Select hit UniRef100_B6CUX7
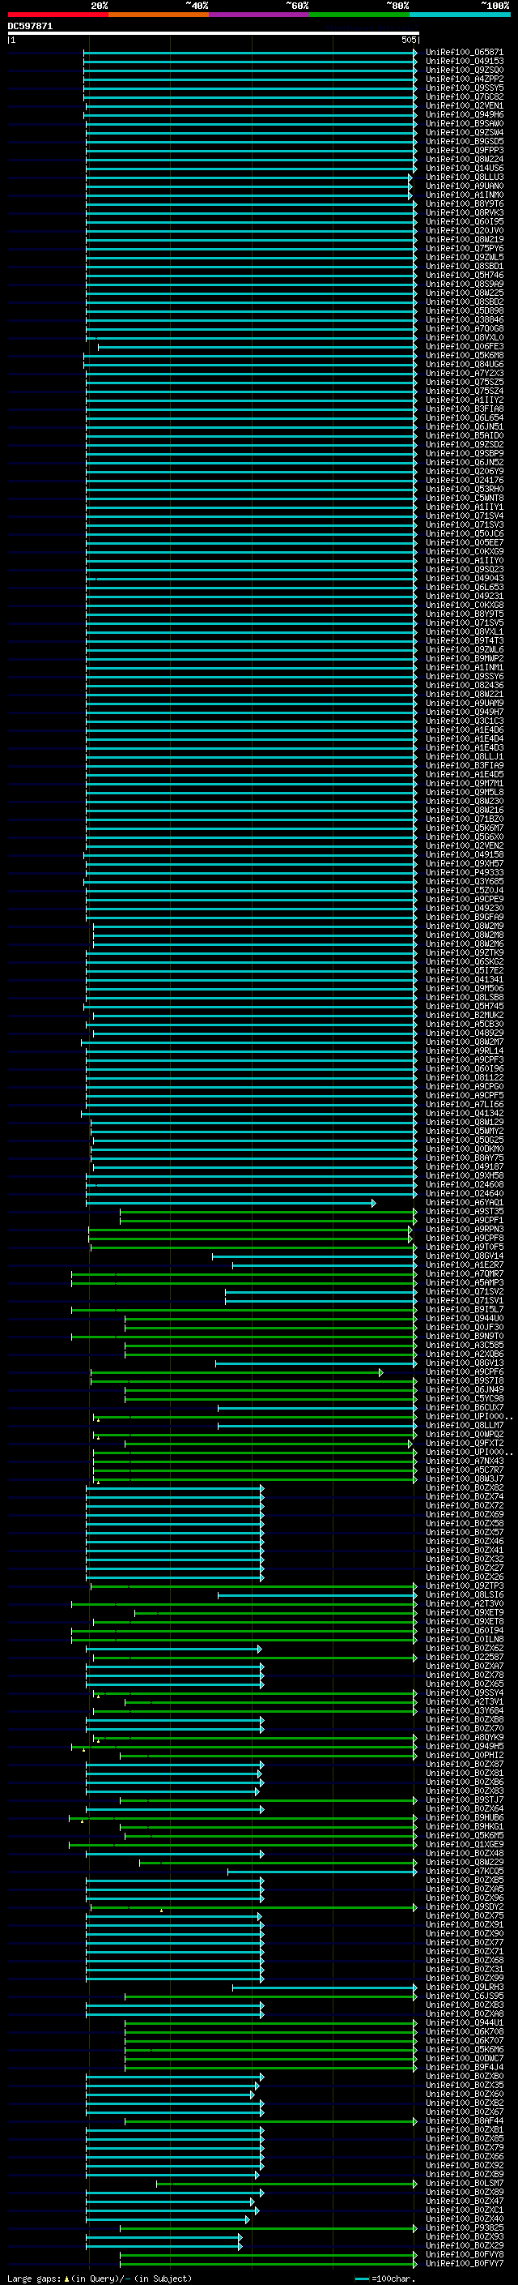Viewport: 518px width, 2285px height. [x=465, y=1408]
